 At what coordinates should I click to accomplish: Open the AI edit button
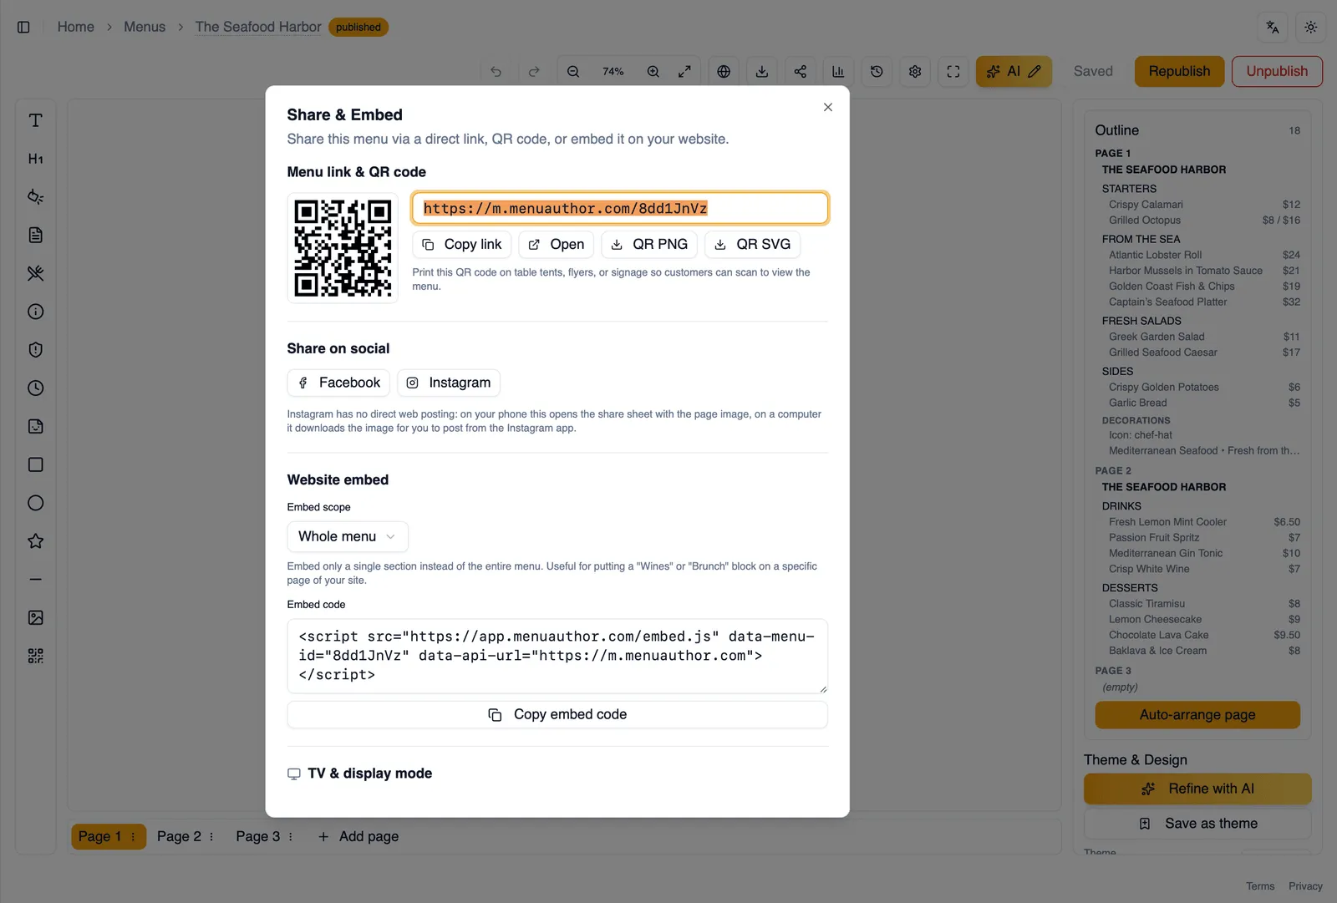1014,72
